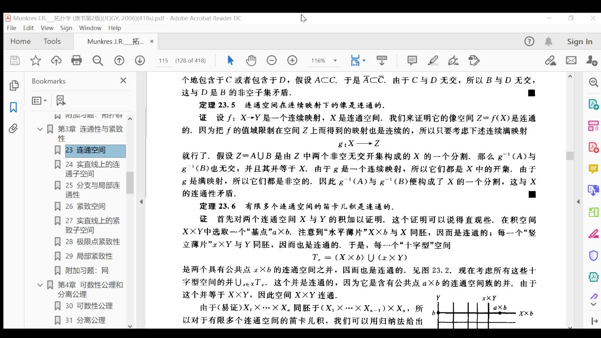Select bookmark 28 极限点紧致性
Image resolution: width=601 pixels, height=338 pixels.
(92, 242)
